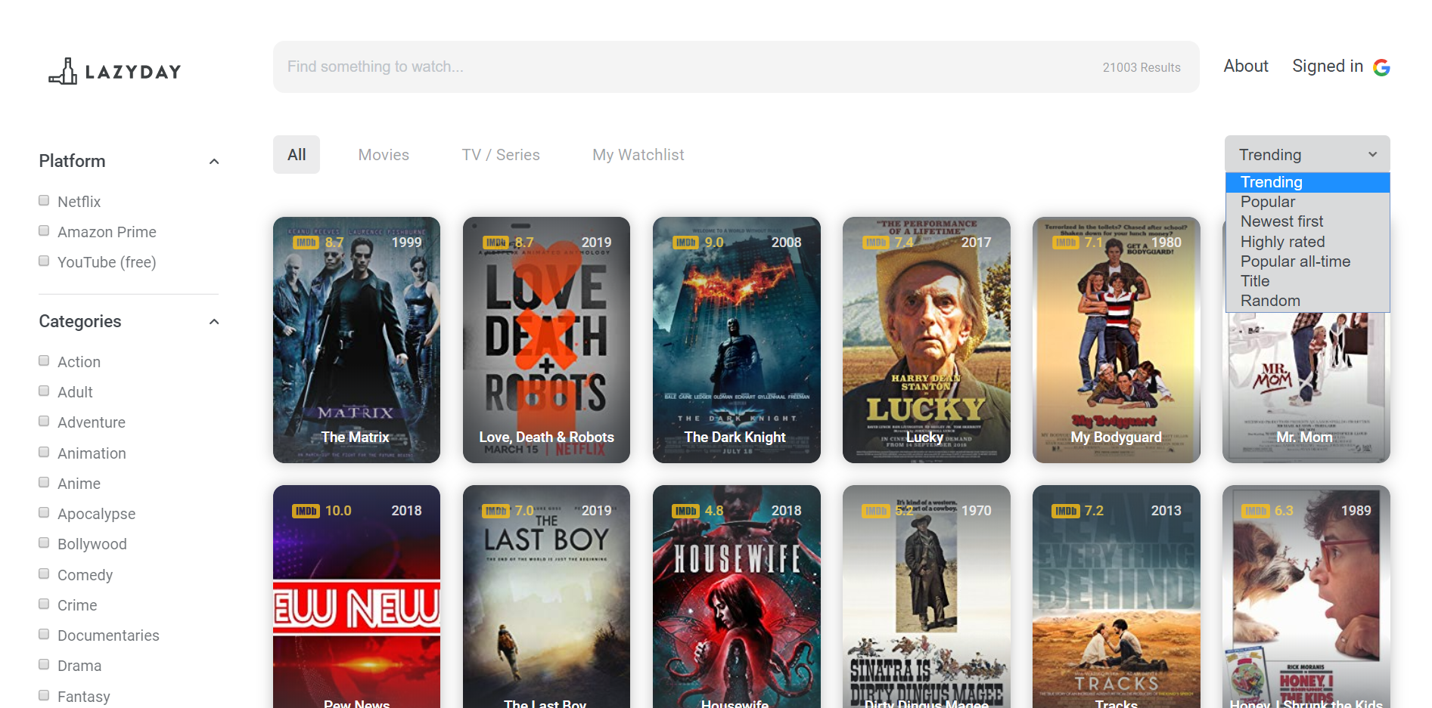
Task: Open the Lucky movie card
Action: tap(926, 340)
